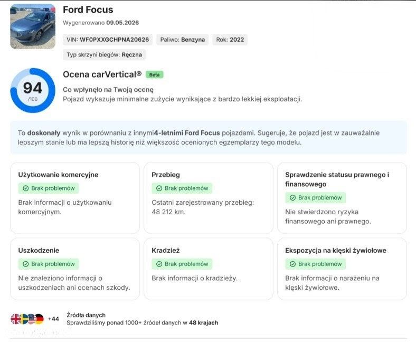
Task: Open the Uszkodzenie card title
Action: (39, 251)
